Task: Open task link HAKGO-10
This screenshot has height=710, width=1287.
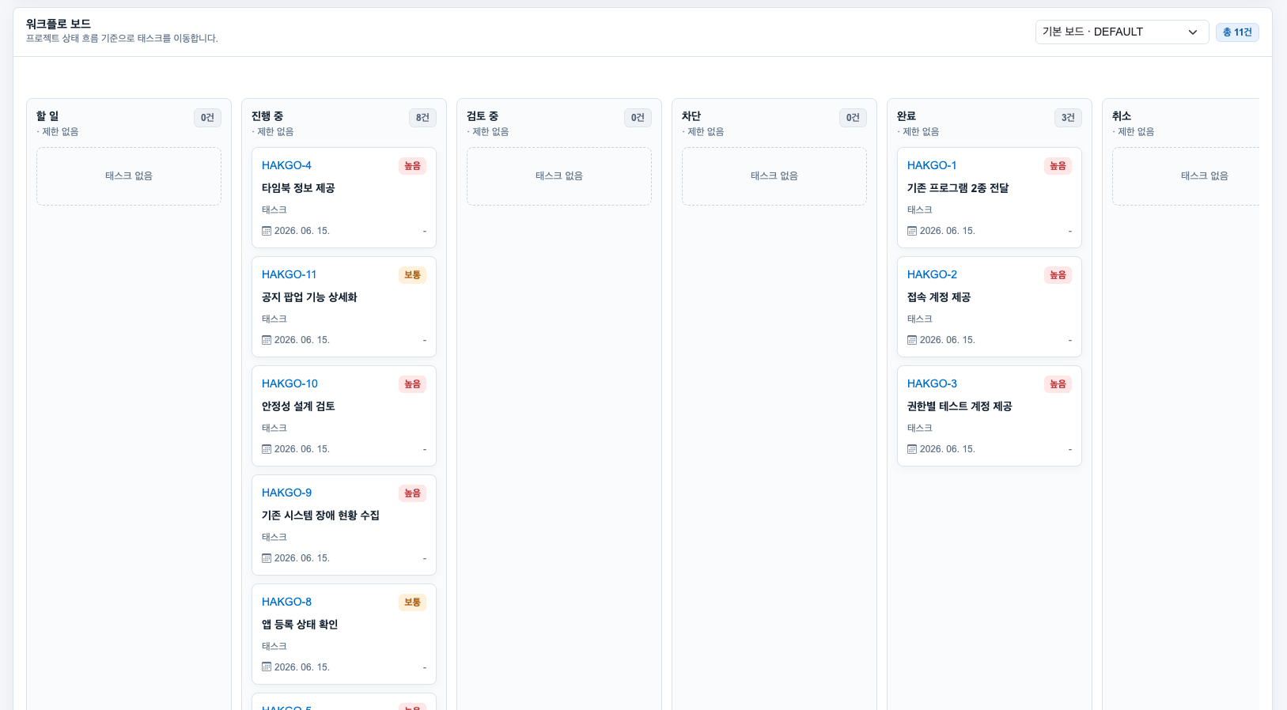Action: point(290,383)
